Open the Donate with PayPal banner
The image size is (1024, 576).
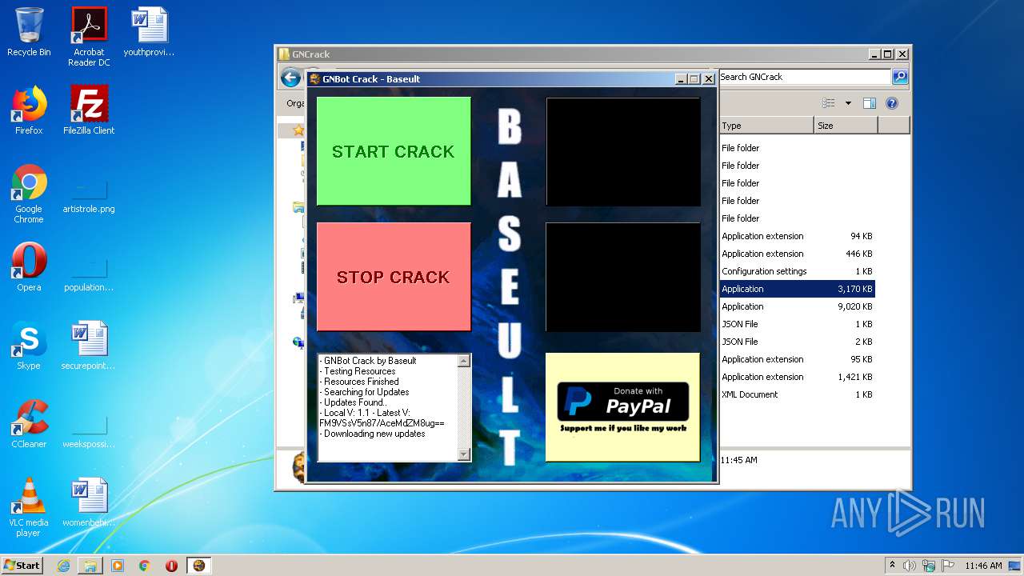pyautogui.click(x=622, y=407)
